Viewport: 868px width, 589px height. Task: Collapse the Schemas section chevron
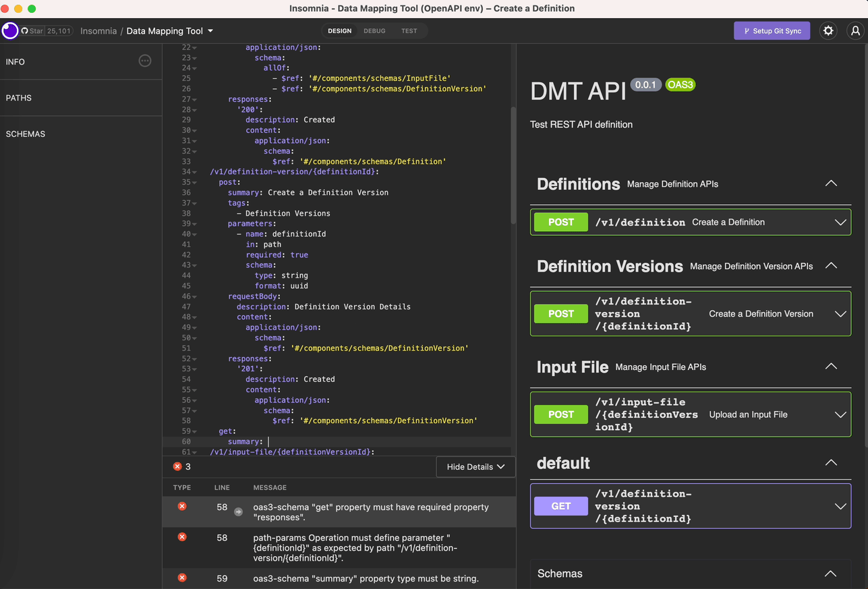click(x=831, y=573)
